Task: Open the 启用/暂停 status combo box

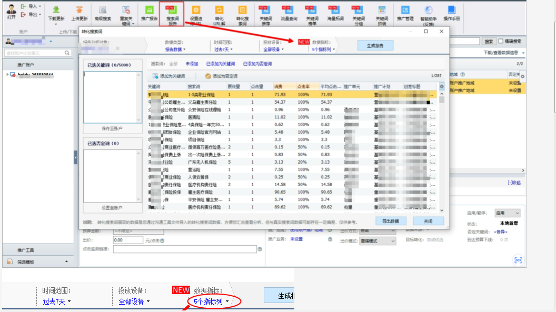Action: click(x=507, y=213)
